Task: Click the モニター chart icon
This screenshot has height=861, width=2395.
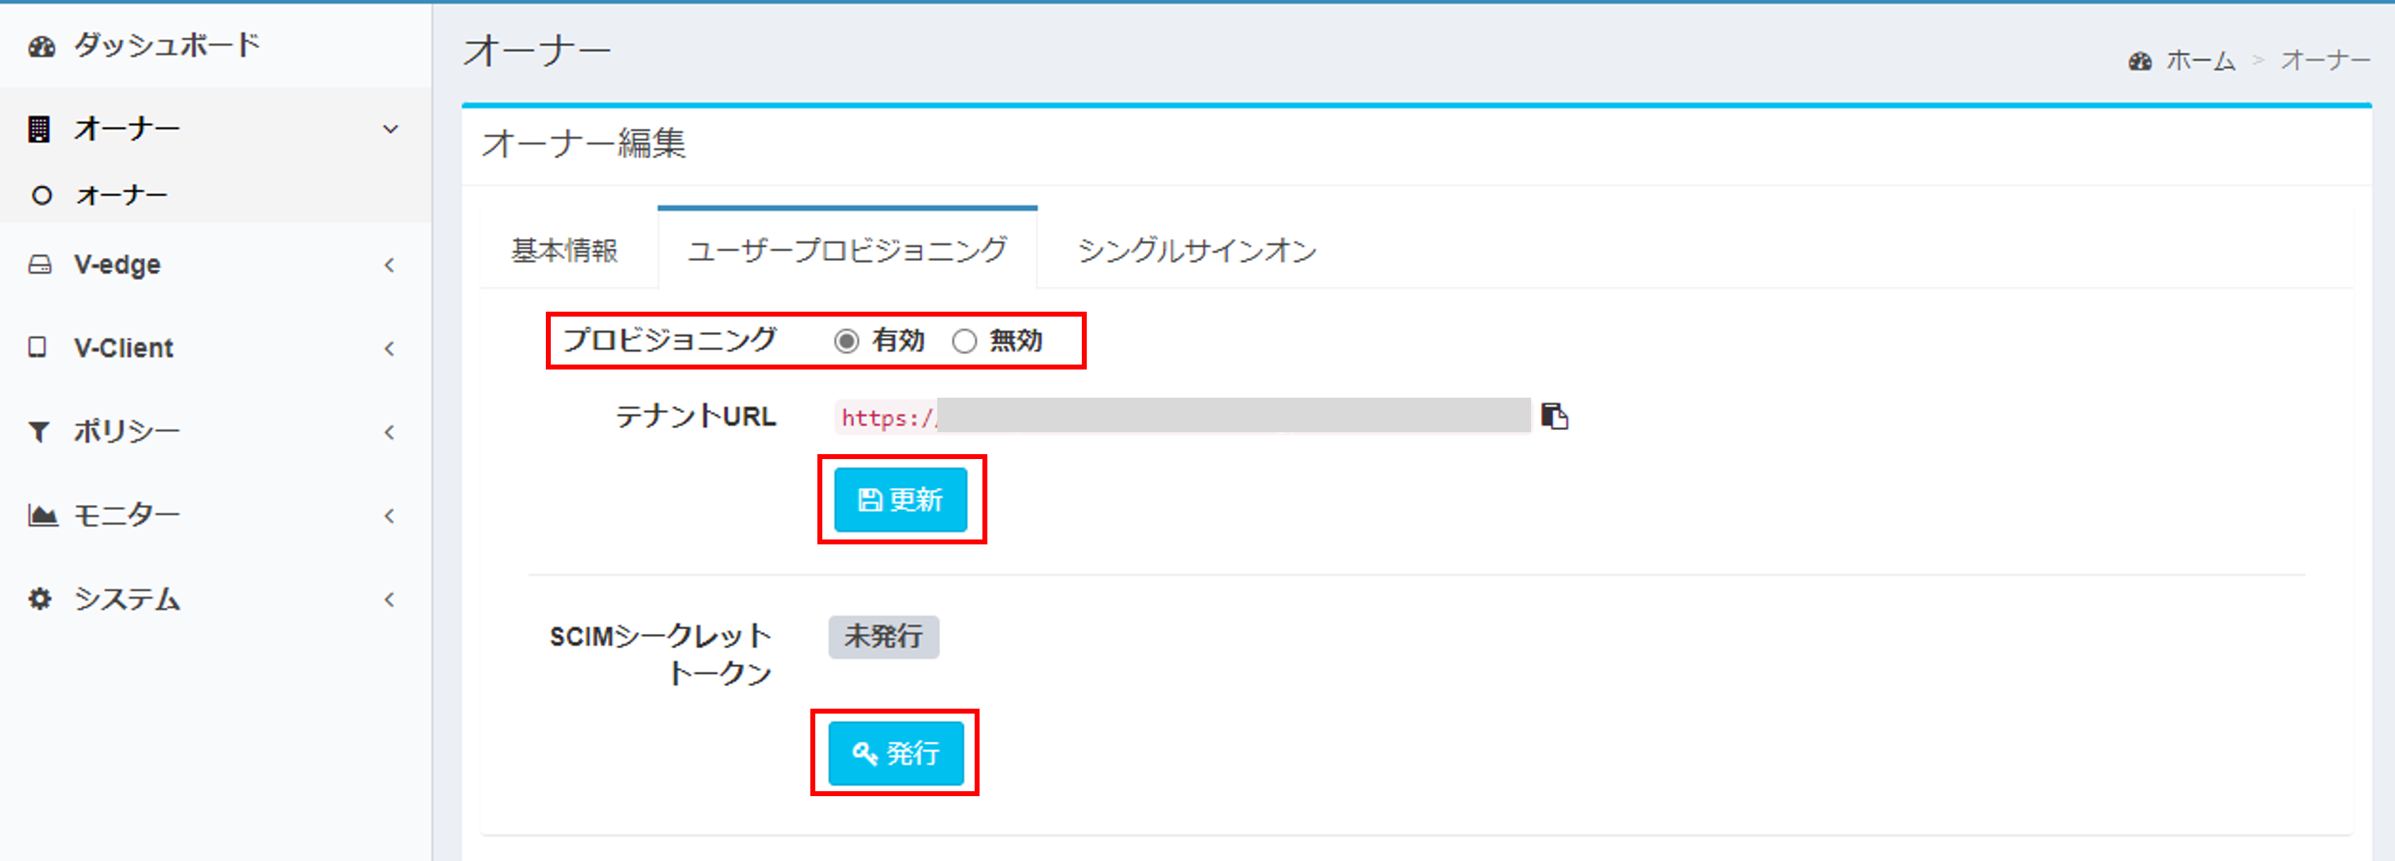Action: tap(42, 514)
